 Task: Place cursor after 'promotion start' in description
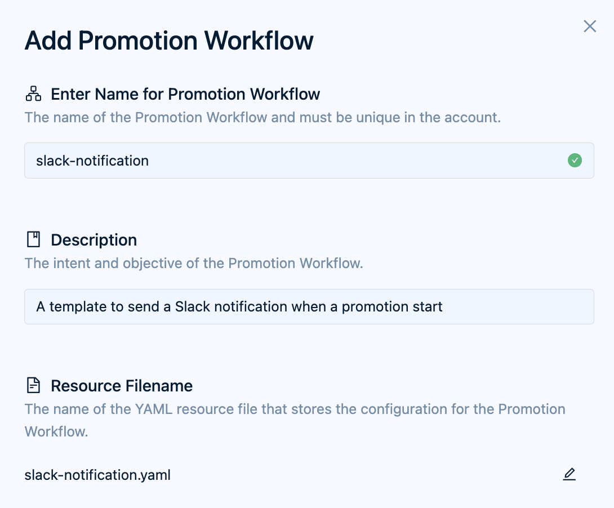coord(444,307)
